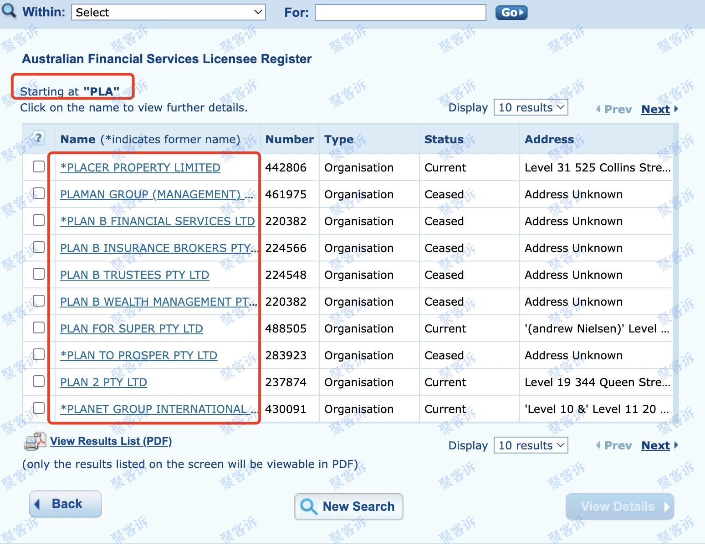Go to Next page using bottom link
Viewport: 705px width, 544px height.
pyautogui.click(x=655, y=445)
